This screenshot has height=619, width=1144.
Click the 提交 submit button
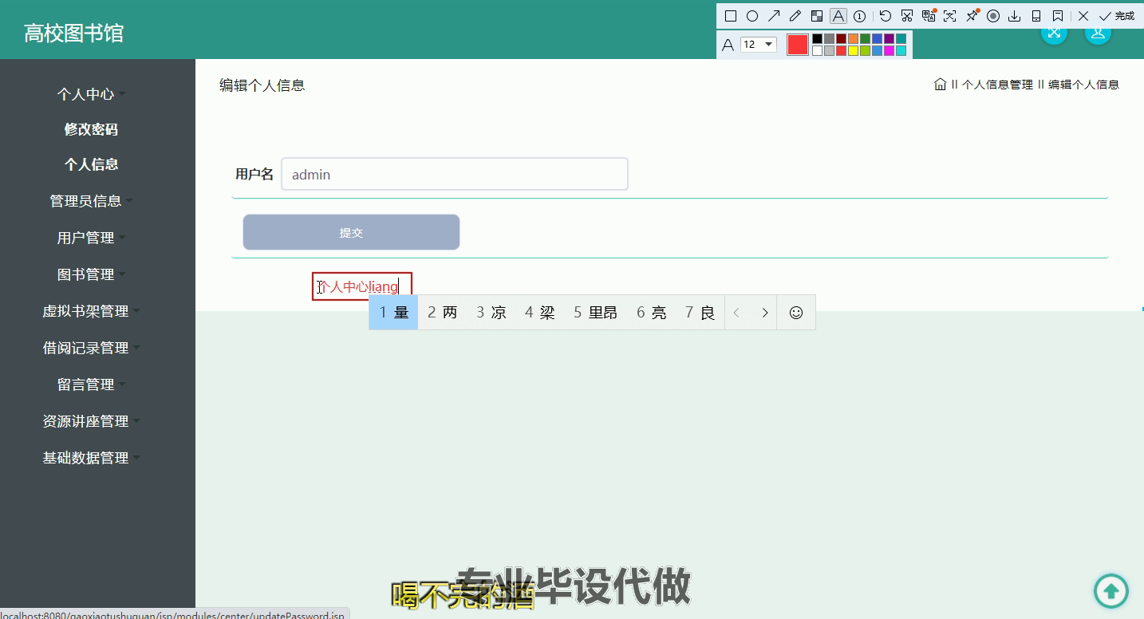[x=351, y=232]
